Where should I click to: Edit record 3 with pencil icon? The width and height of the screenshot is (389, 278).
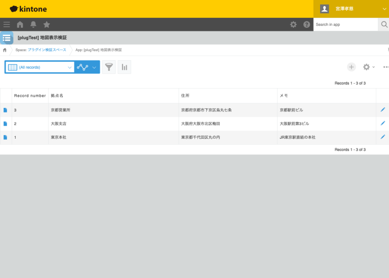382,109
